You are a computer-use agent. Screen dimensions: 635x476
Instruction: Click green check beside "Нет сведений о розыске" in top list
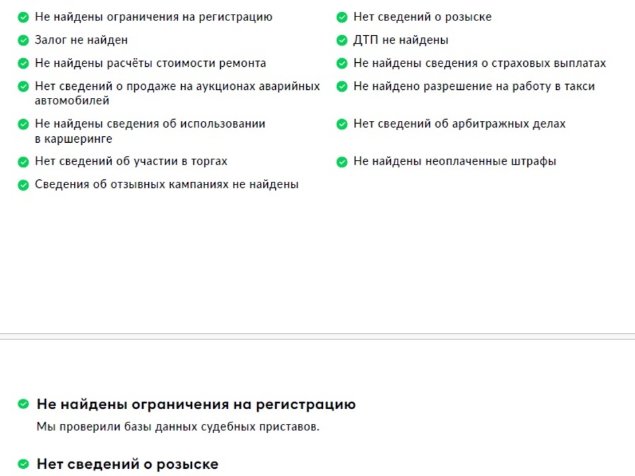pos(341,17)
